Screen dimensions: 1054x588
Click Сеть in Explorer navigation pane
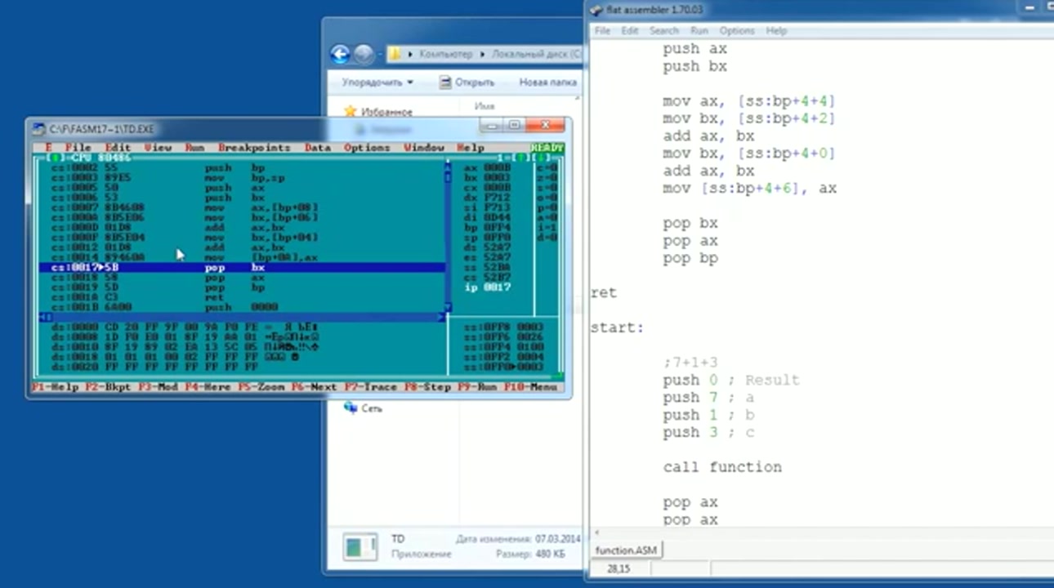372,408
